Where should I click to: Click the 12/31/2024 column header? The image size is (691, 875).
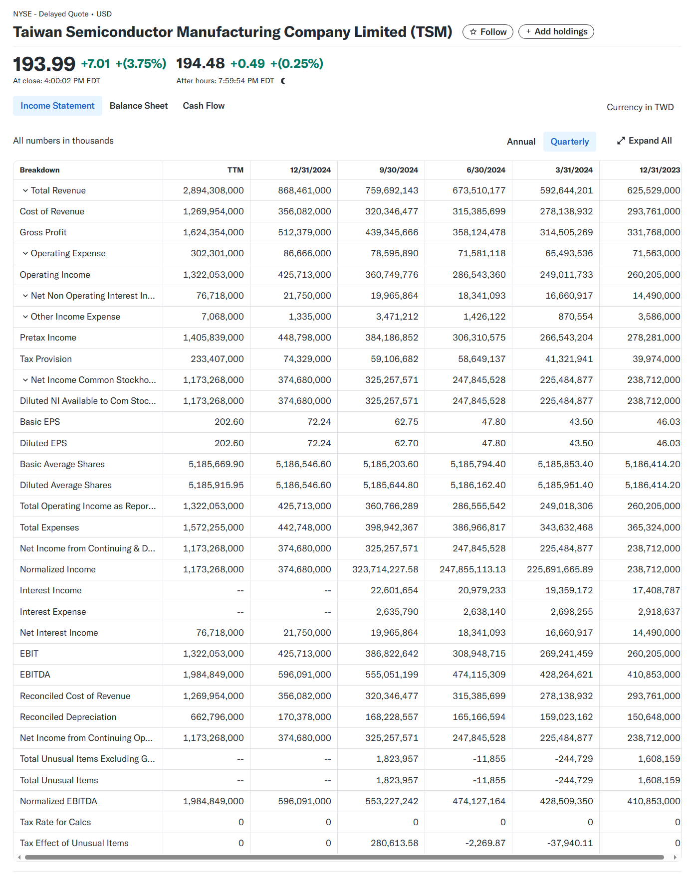tap(310, 170)
